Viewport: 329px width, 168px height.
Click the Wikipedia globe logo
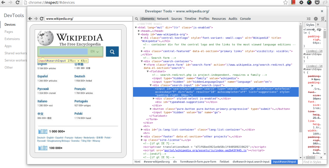(x=46, y=38)
